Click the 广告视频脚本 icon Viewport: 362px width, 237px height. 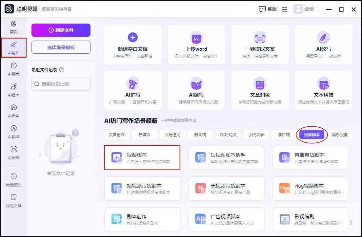[200, 219]
